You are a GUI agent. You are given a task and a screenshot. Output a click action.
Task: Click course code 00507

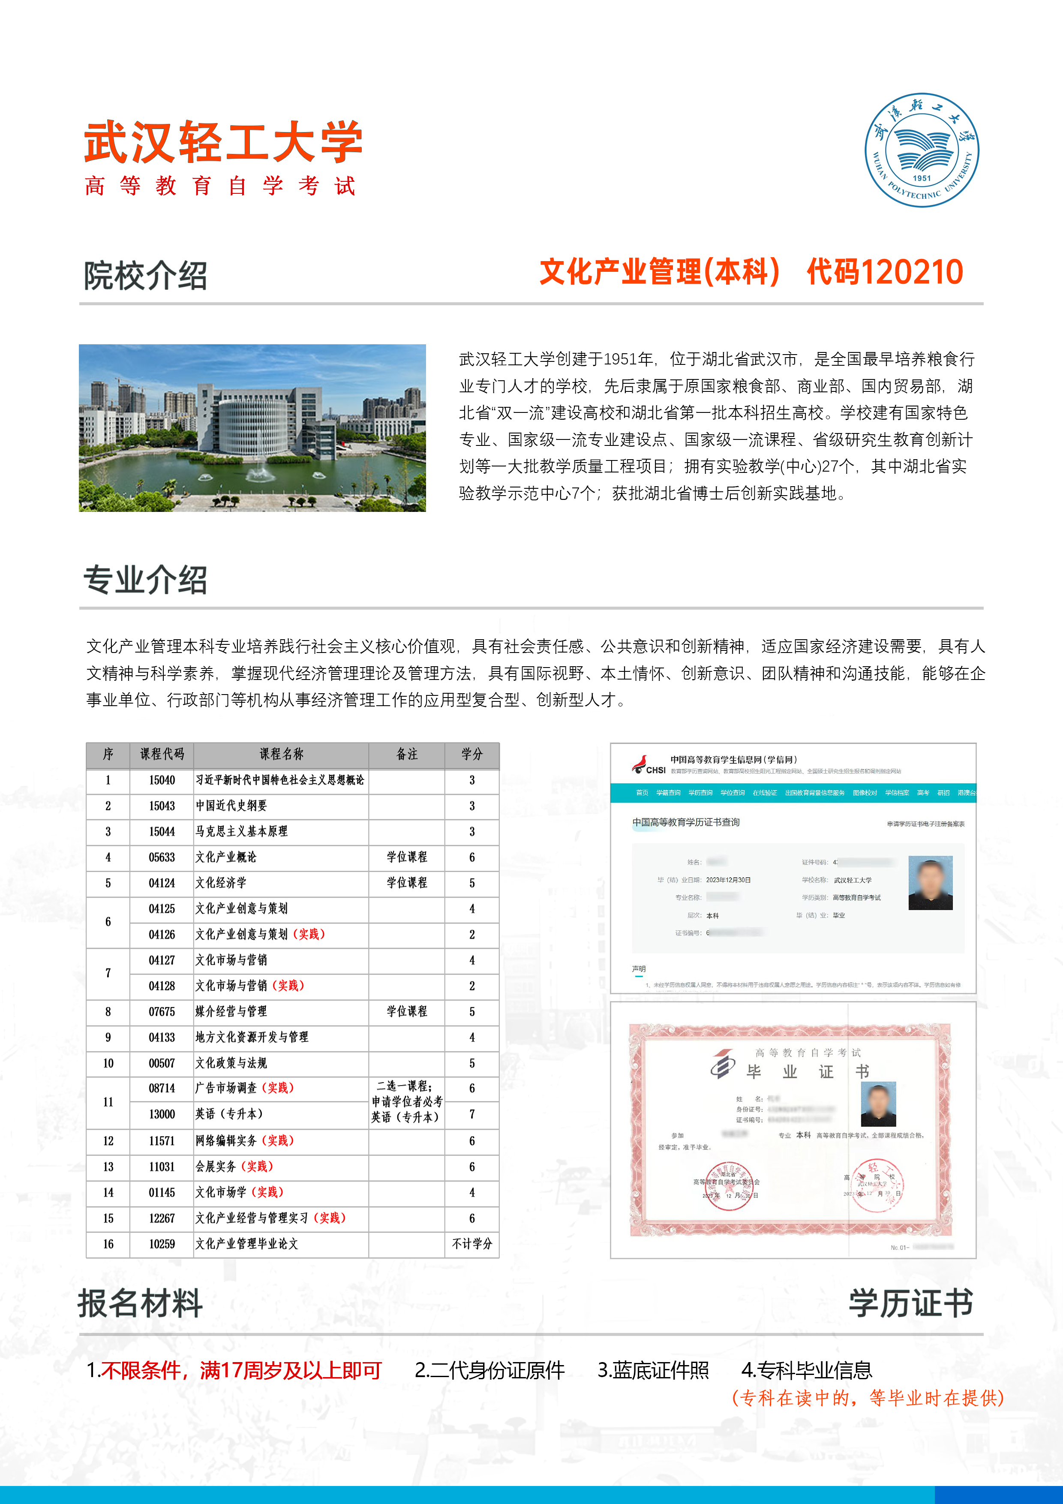click(x=162, y=1063)
